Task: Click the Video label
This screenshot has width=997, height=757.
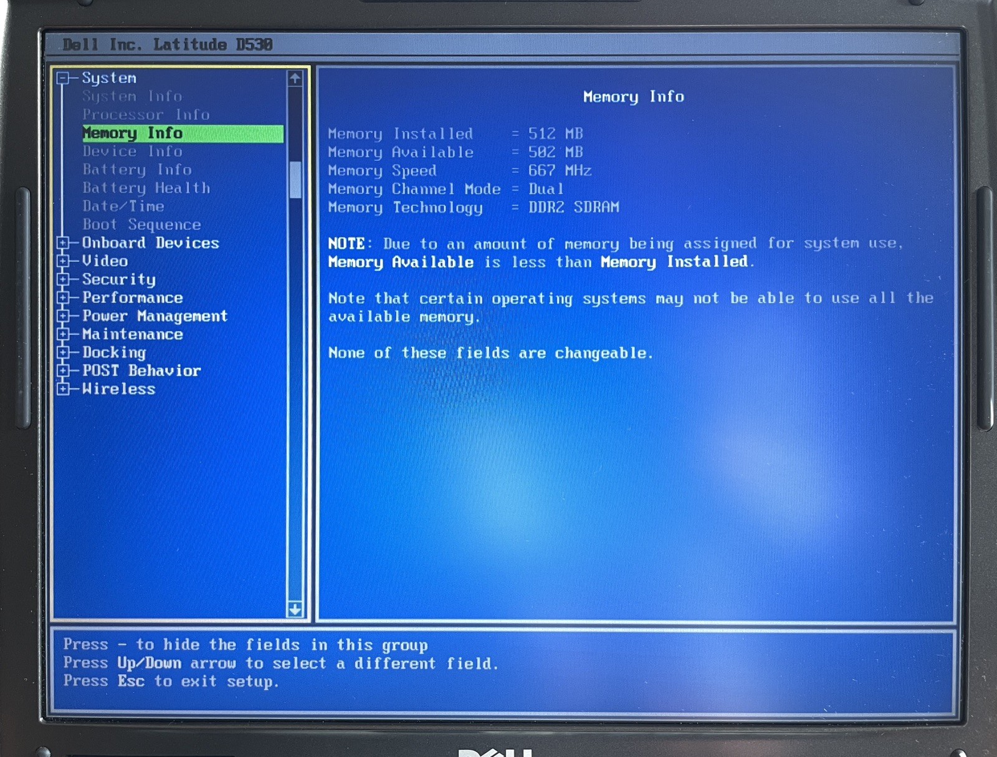Action: [x=105, y=261]
